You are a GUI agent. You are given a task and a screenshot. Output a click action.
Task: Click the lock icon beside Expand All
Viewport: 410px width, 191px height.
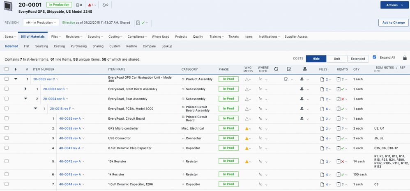pos(405,58)
